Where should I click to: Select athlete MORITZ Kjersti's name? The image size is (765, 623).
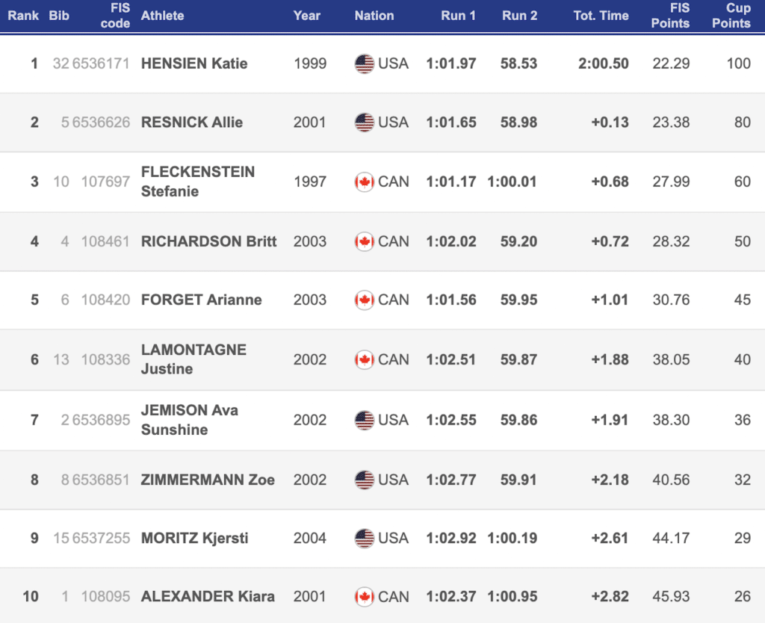(x=195, y=538)
